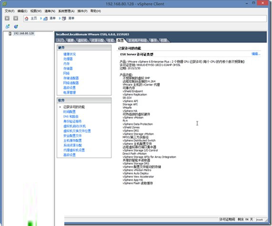Switch to the 性能 tab

[111, 40]
